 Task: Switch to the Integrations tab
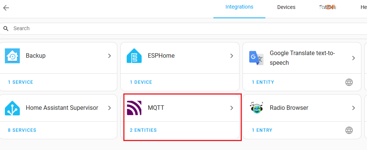point(239,7)
